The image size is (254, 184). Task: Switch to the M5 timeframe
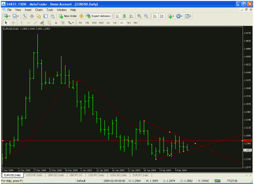click(x=87, y=23)
